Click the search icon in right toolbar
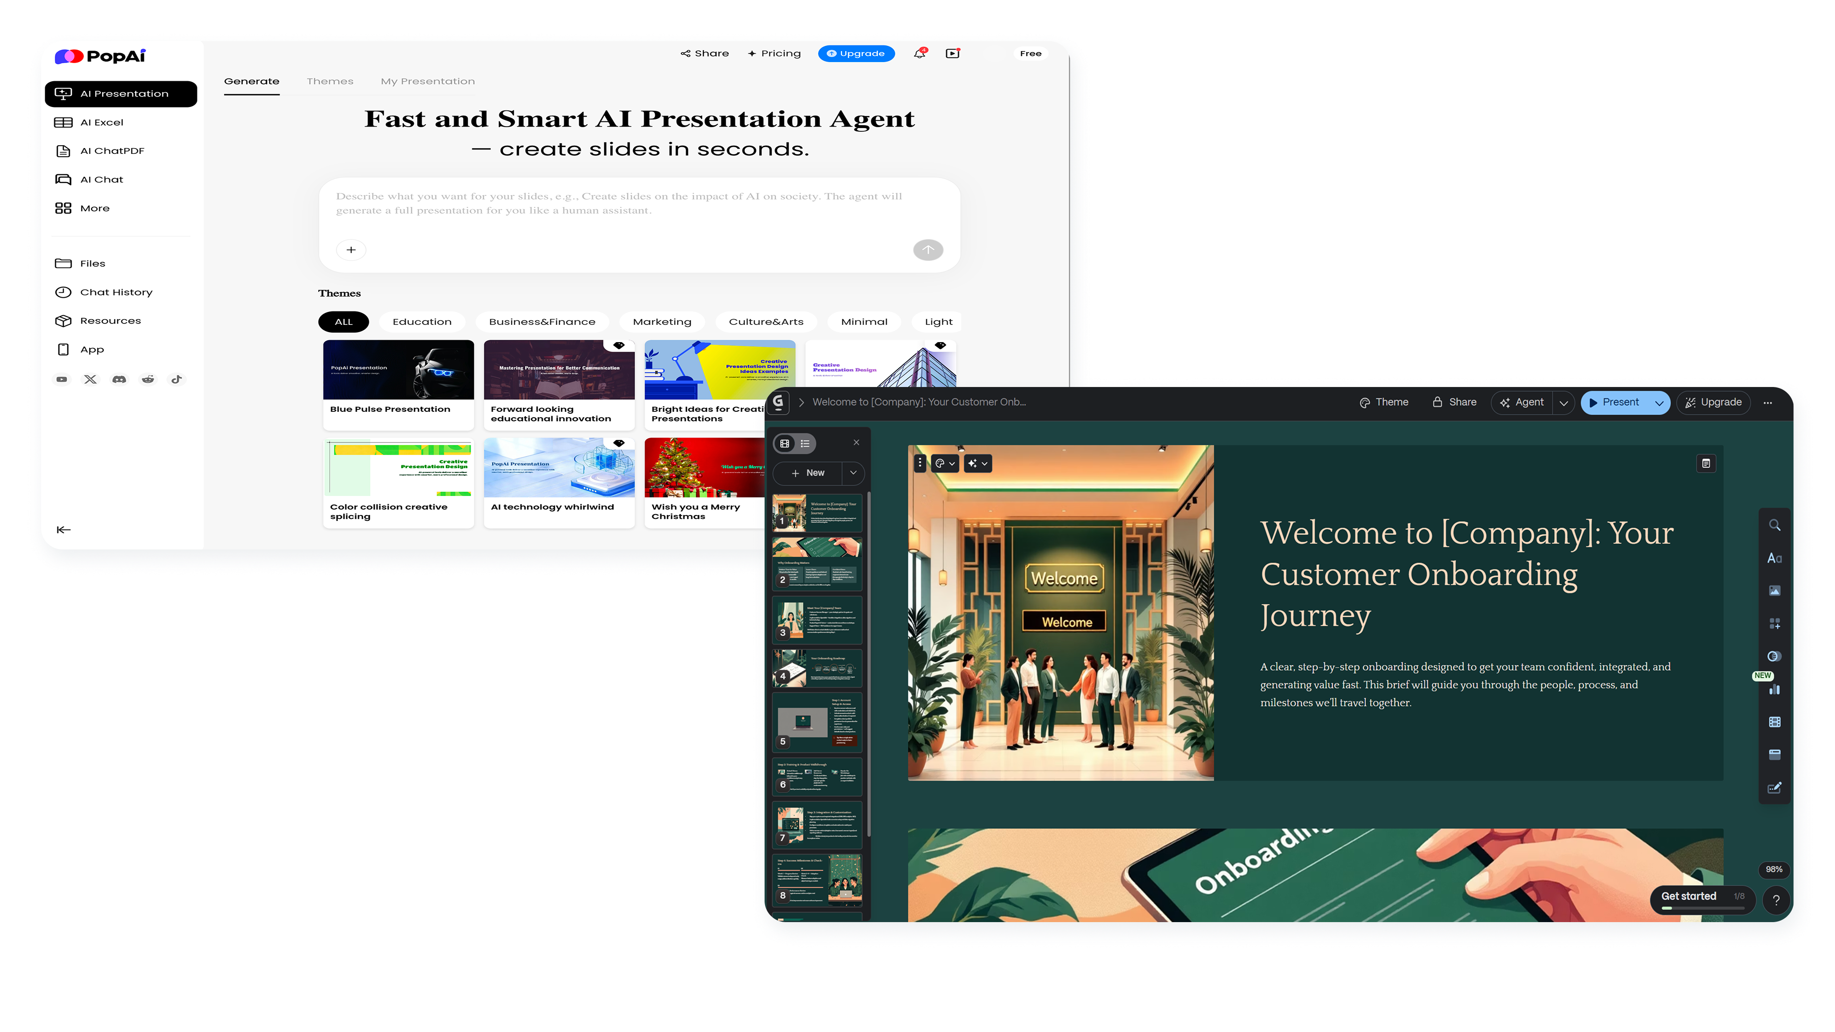The image size is (1835, 1032). point(1774,526)
